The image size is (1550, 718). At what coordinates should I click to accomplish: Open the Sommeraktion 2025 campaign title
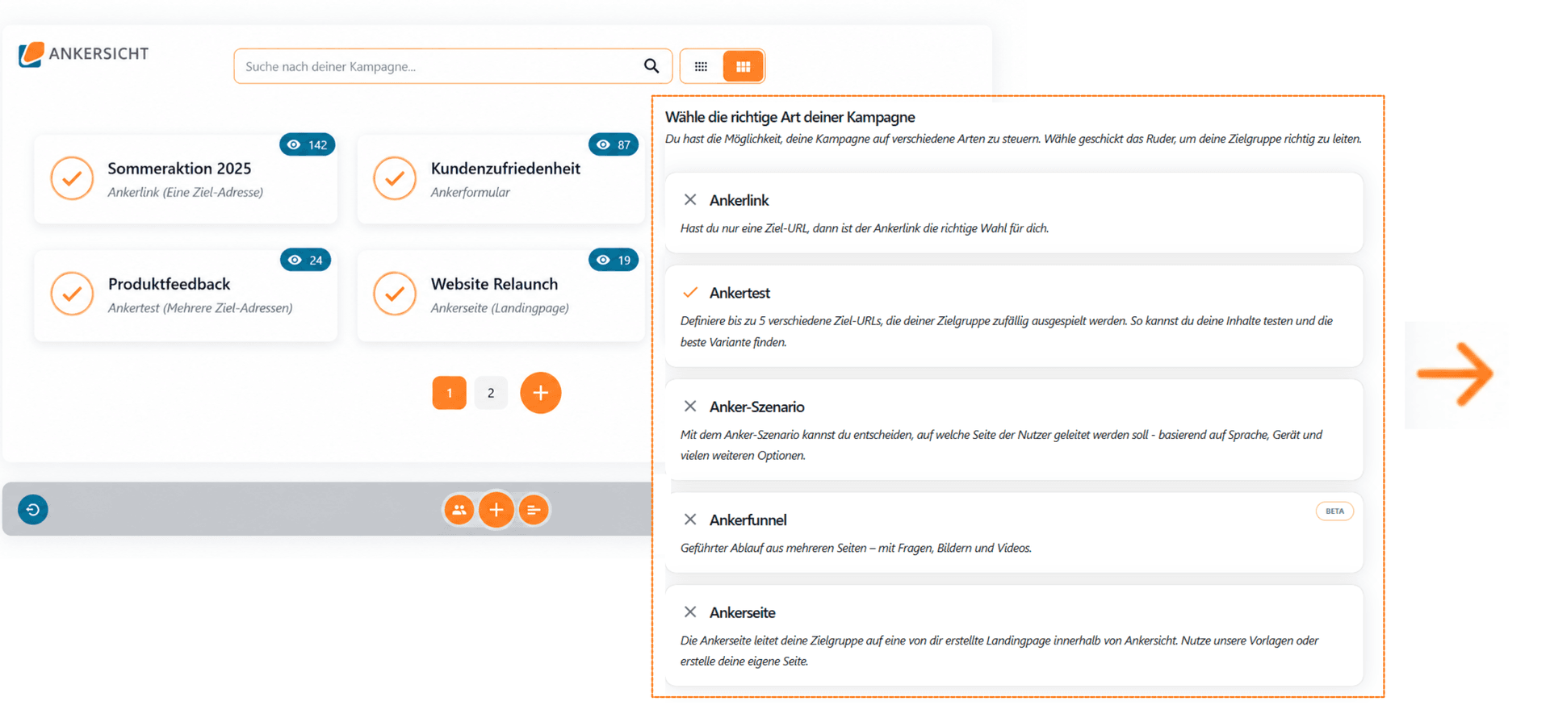[x=179, y=169]
